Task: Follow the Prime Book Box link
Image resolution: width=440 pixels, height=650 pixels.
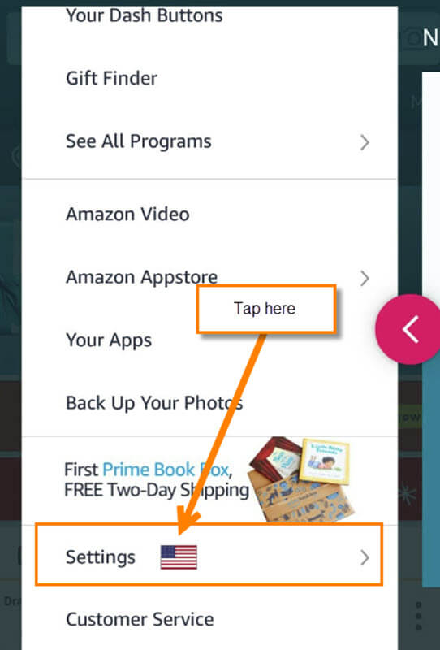Action: [x=166, y=470]
